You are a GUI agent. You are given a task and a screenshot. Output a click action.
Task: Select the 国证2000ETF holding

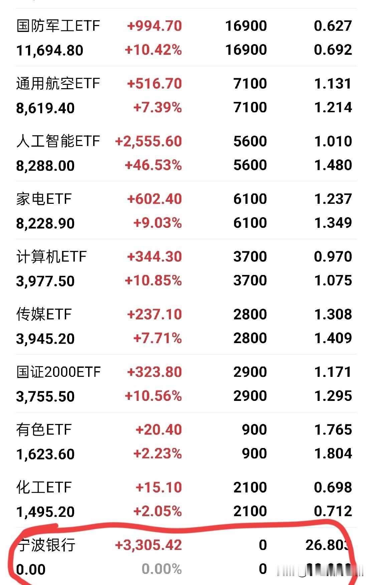58,372
